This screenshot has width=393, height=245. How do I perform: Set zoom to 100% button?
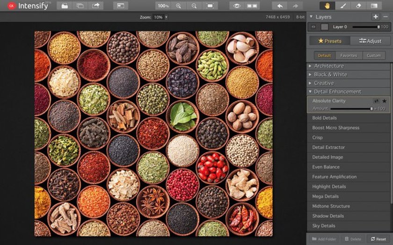point(163,6)
